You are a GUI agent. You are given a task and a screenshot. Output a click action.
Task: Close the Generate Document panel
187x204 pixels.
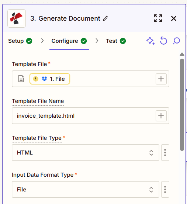[174, 18]
